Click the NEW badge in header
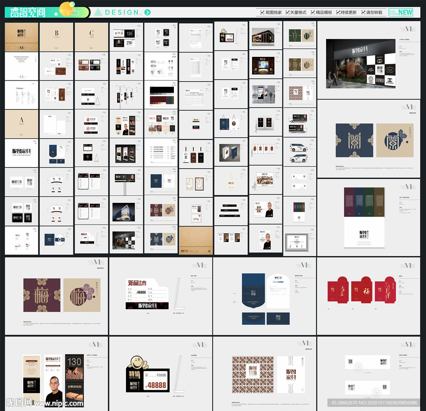 [x=405, y=12]
